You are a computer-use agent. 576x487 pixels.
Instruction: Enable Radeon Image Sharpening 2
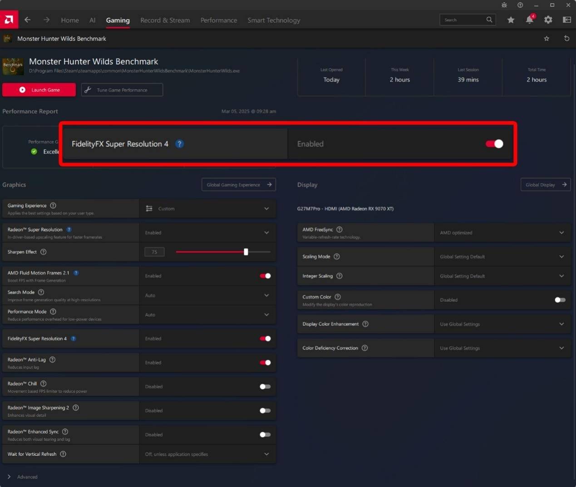click(265, 411)
